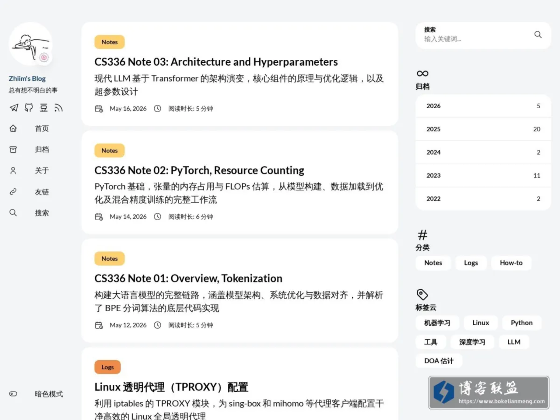This screenshot has width=560, height=420.
Task: Select the 深度学习 tag
Action: 472,342
